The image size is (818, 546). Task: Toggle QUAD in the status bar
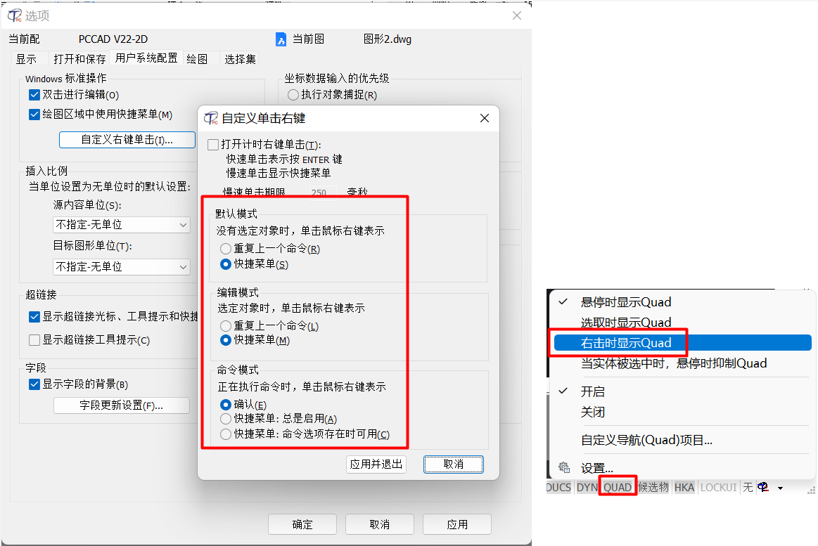[617, 487]
